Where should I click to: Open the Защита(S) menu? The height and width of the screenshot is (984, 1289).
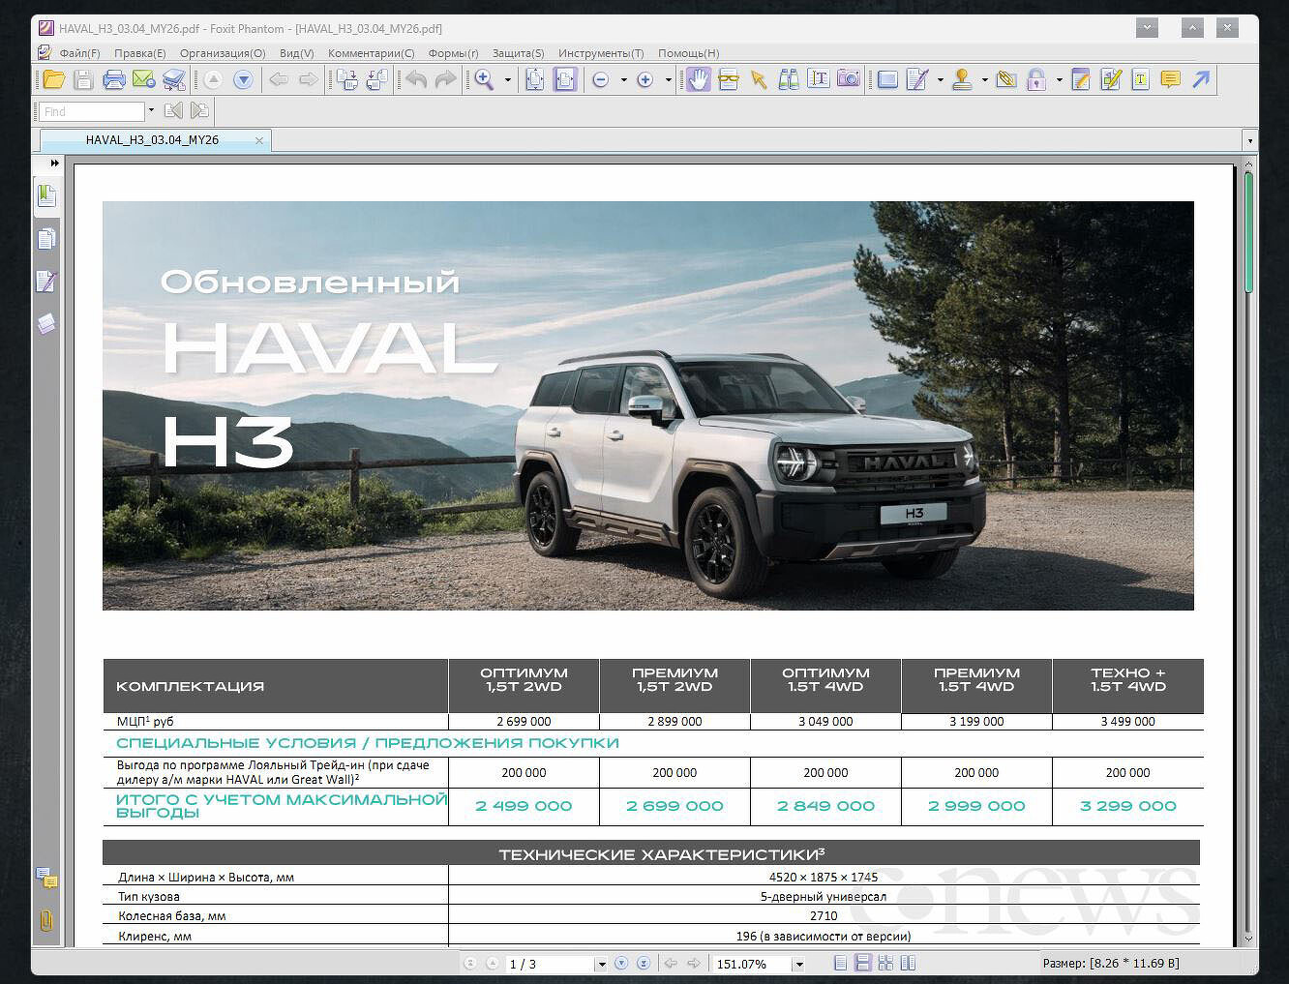pyautogui.click(x=519, y=53)
